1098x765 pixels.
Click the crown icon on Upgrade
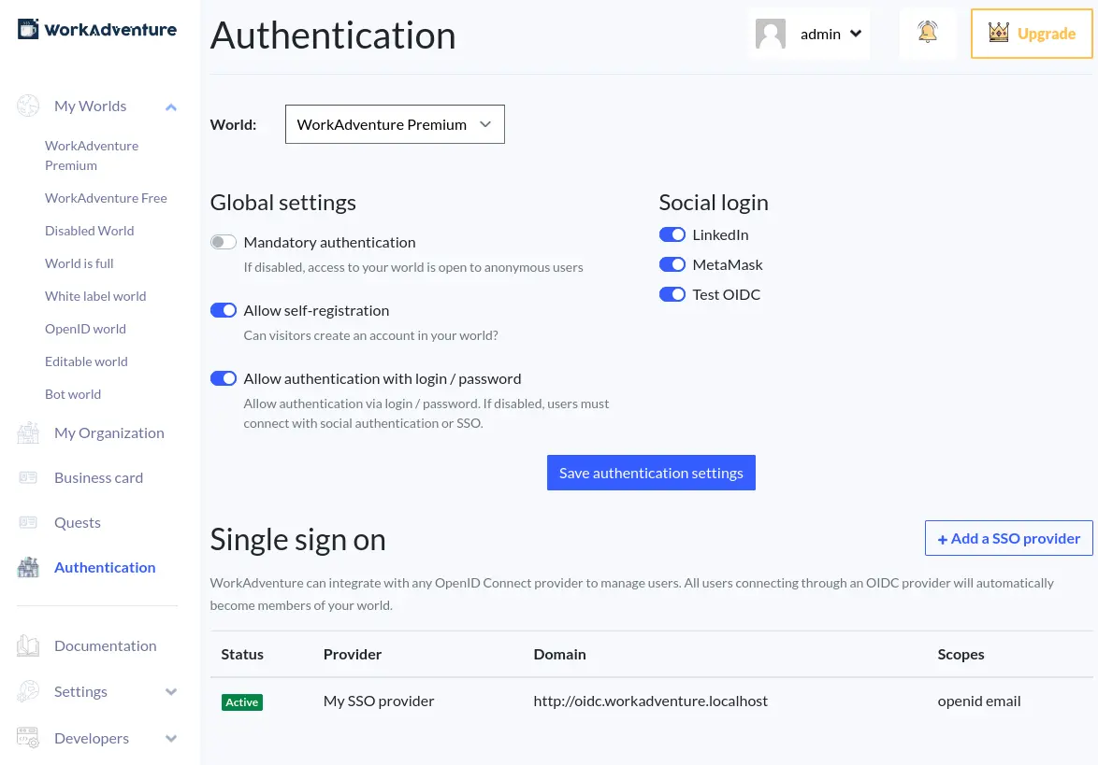coord(999,32)
